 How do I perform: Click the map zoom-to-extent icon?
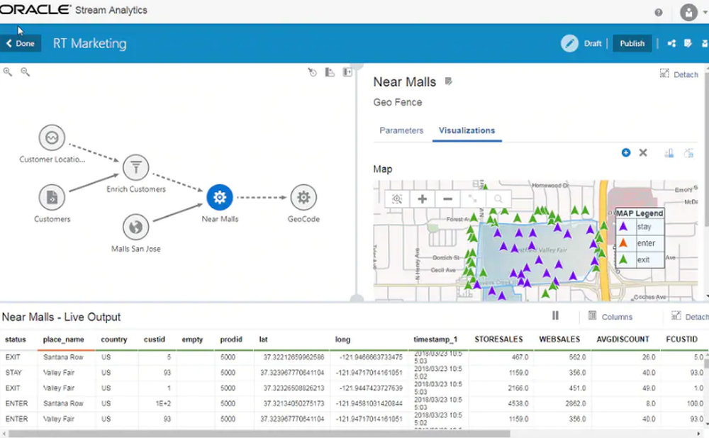(x=397, y=199)
